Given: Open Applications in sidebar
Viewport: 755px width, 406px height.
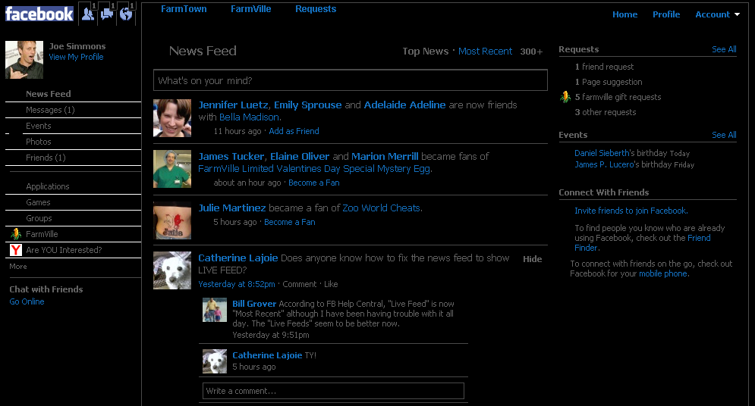Looking at the screenshot, I should [x=48, y=186].
